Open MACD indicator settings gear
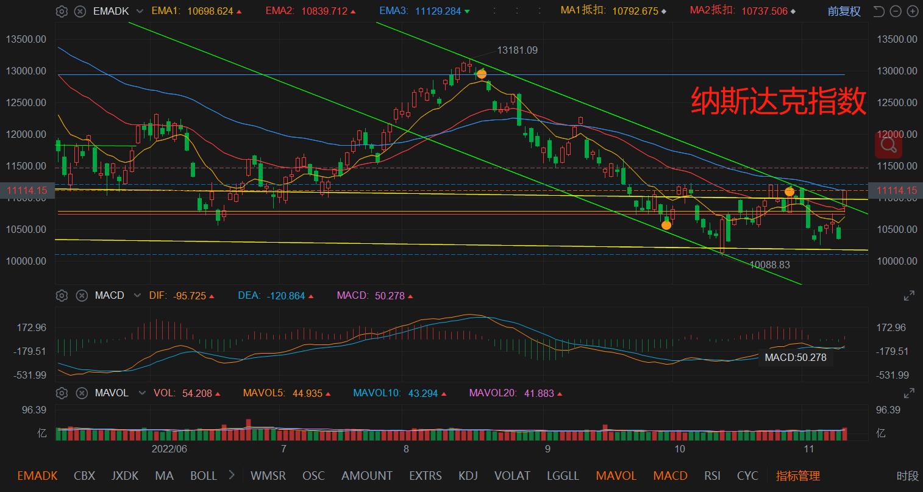Screen dimensions: 923x492 pyautogui.click(x=62, y=296)
